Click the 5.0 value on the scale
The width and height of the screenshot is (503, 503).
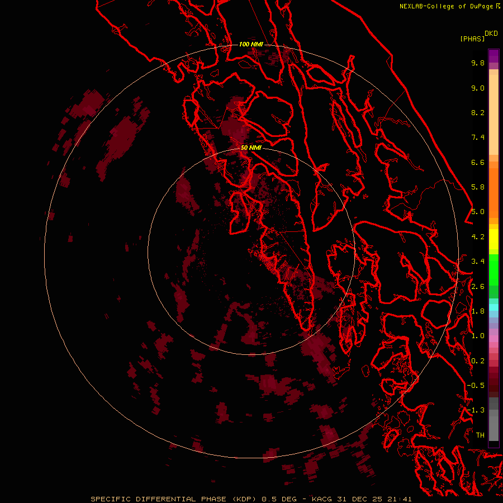[x=478, y=212]
